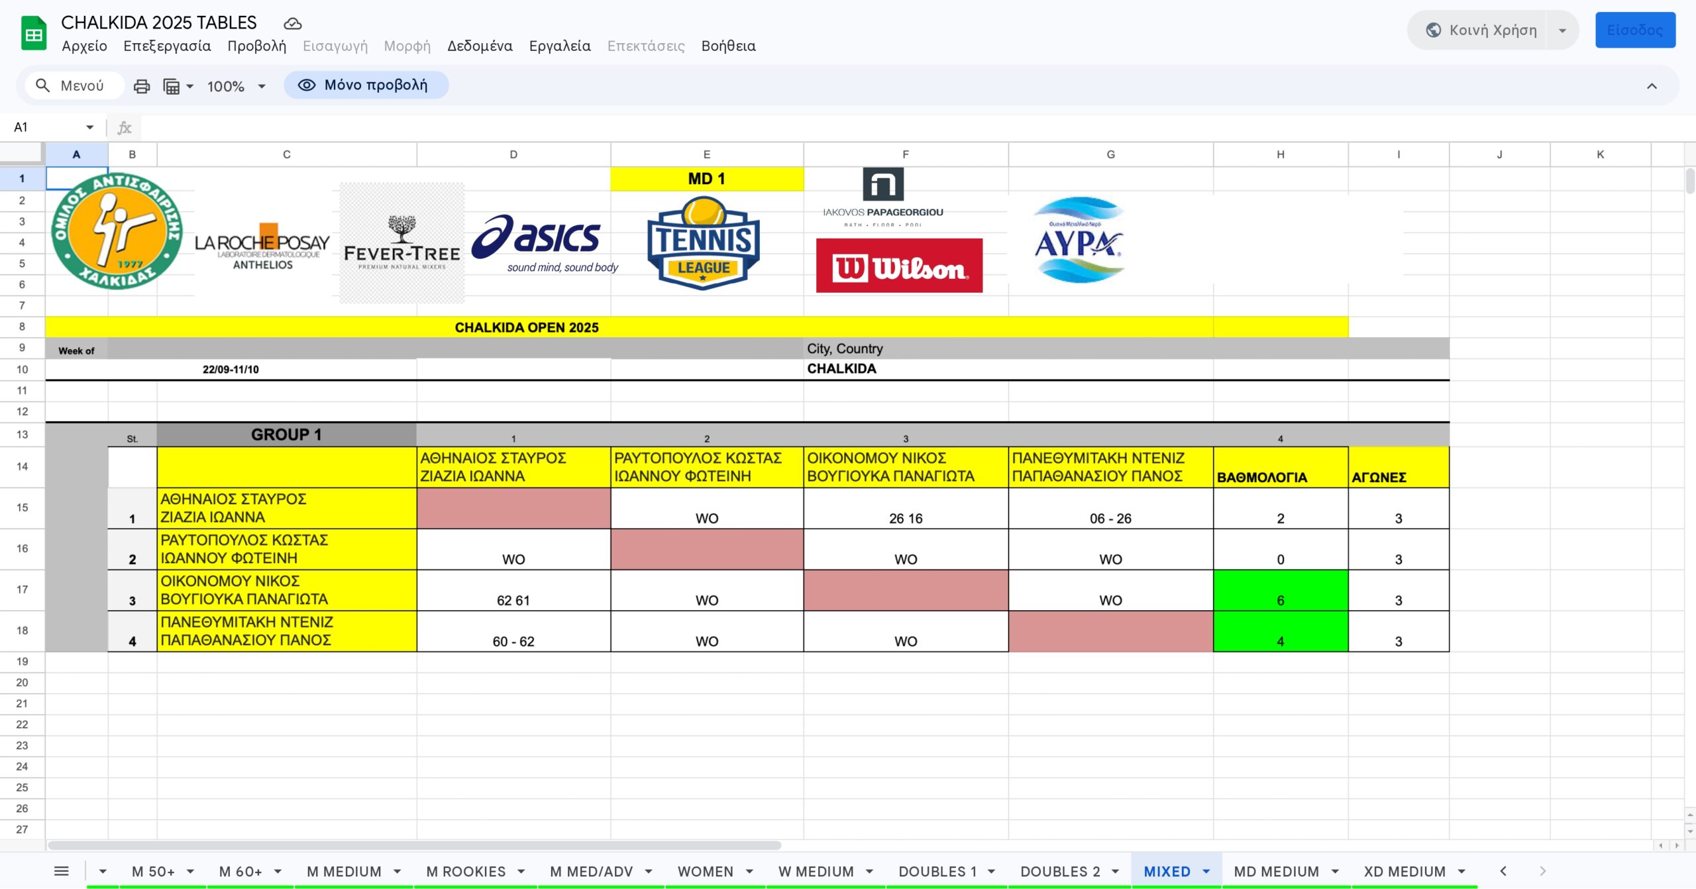Select the green cell showing 6
Screen dimensions: 1696x889
click(1280, 590)
